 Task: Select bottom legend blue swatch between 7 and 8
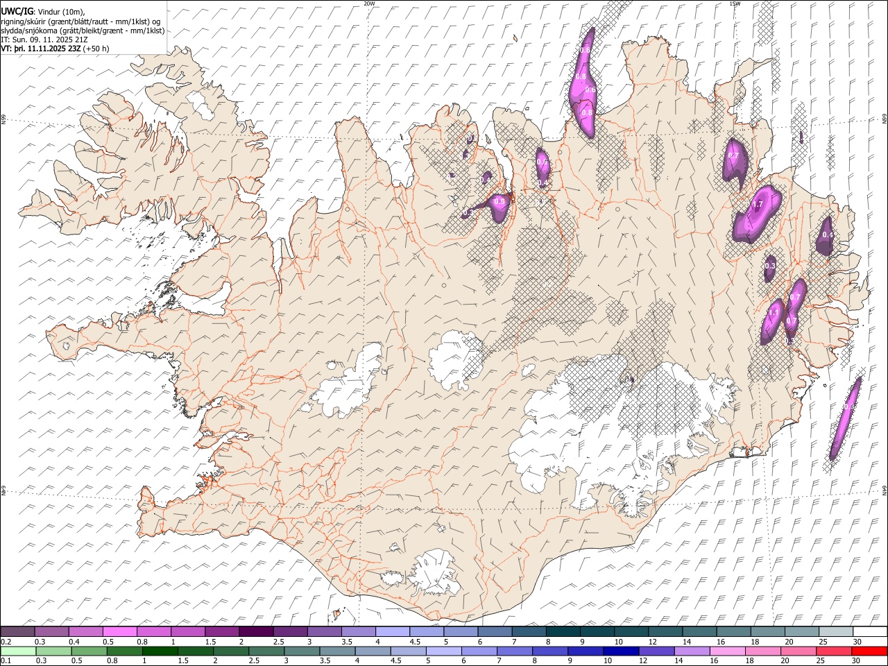[x=514, y=651]
